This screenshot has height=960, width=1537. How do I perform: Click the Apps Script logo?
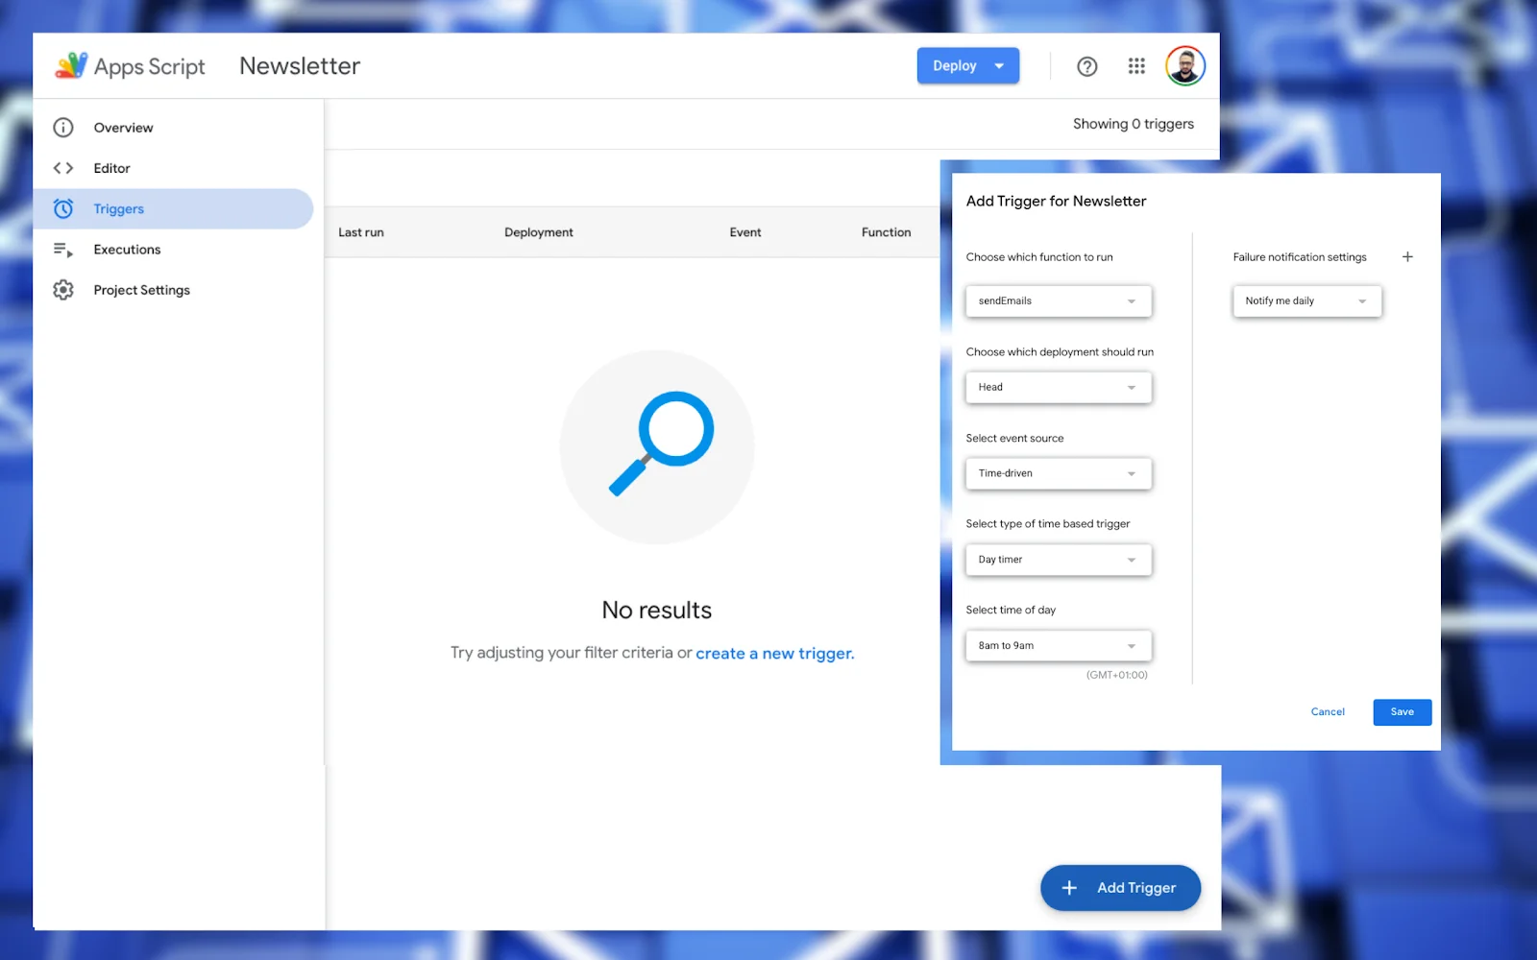coord(70,65)
